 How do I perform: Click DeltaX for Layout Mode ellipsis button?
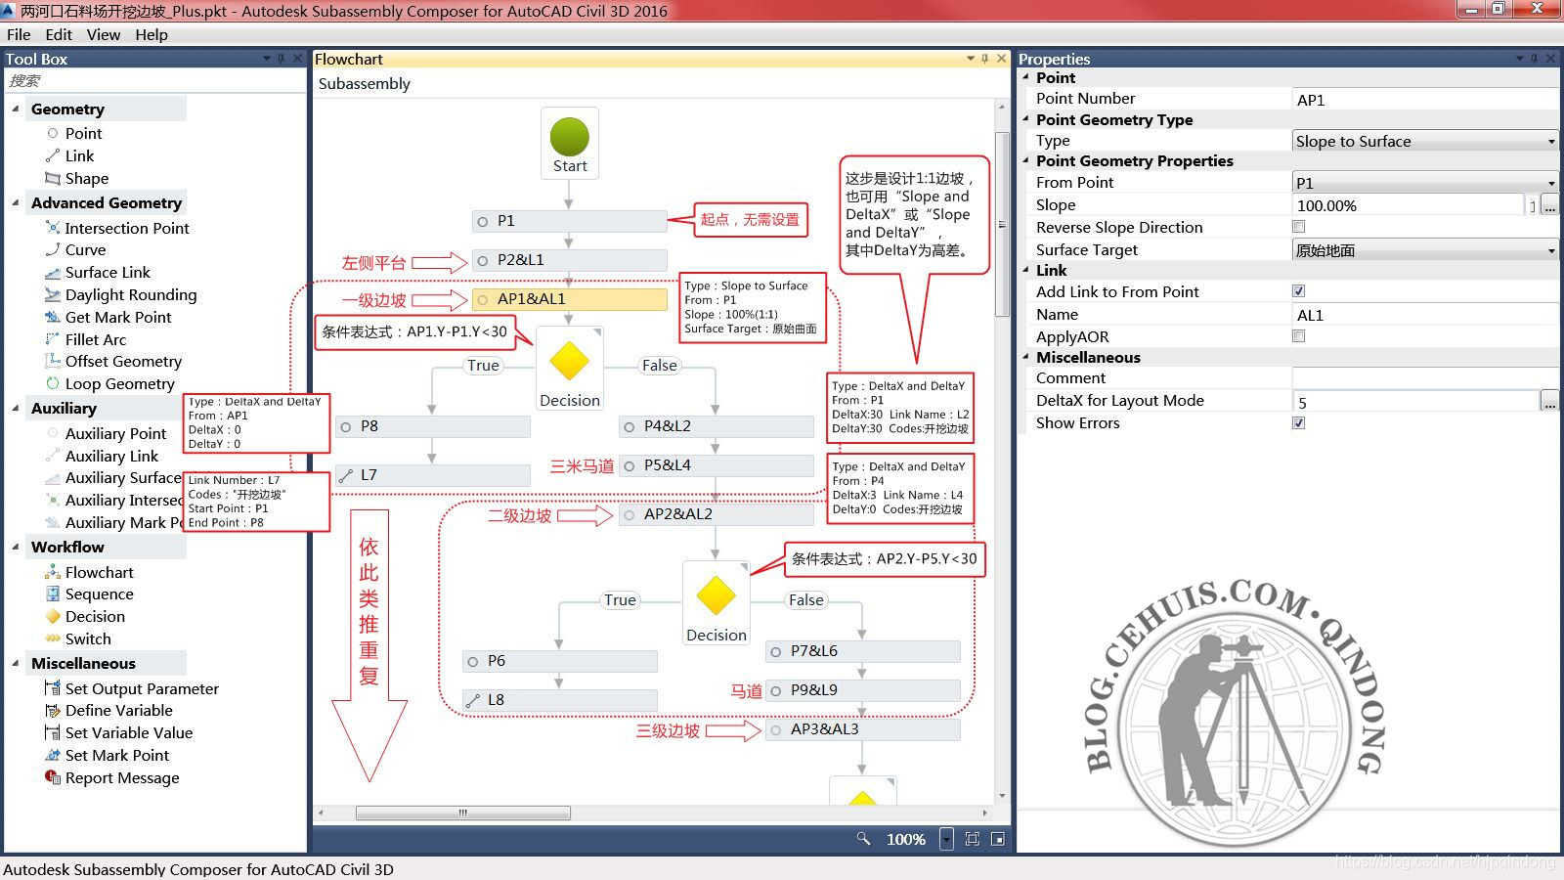(x=1549, y=401)
